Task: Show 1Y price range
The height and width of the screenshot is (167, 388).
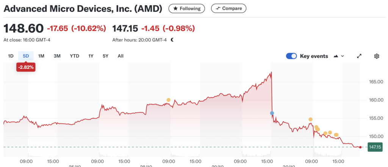Action: [91, 56]
